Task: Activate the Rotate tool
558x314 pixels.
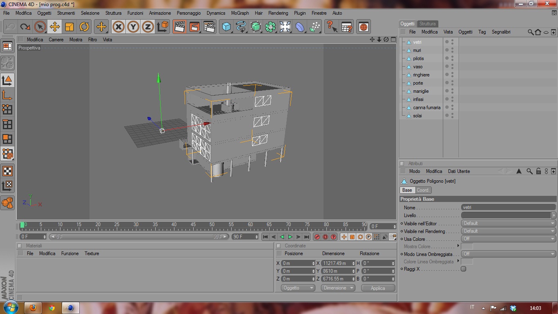Action: (x=84, y=27)
